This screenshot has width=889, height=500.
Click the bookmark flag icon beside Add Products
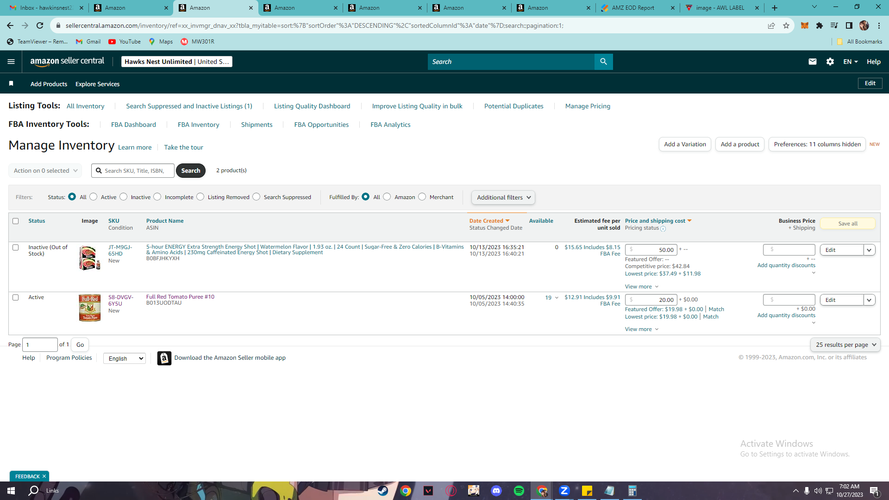[11, 83]
